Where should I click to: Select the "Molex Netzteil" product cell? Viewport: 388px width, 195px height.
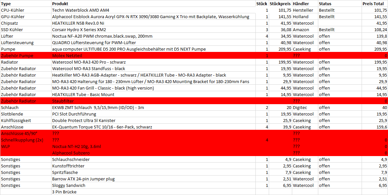pyautogui.click(x=153, y=56)
